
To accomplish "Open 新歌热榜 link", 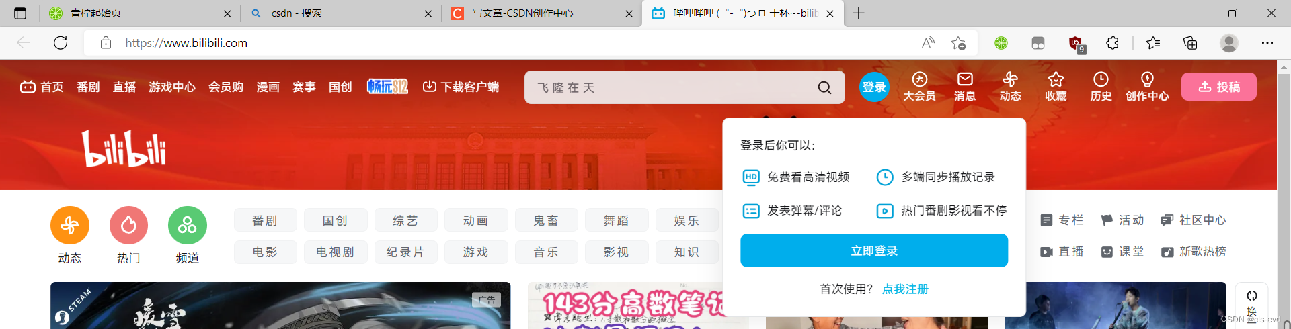I will click(1194, 252).
